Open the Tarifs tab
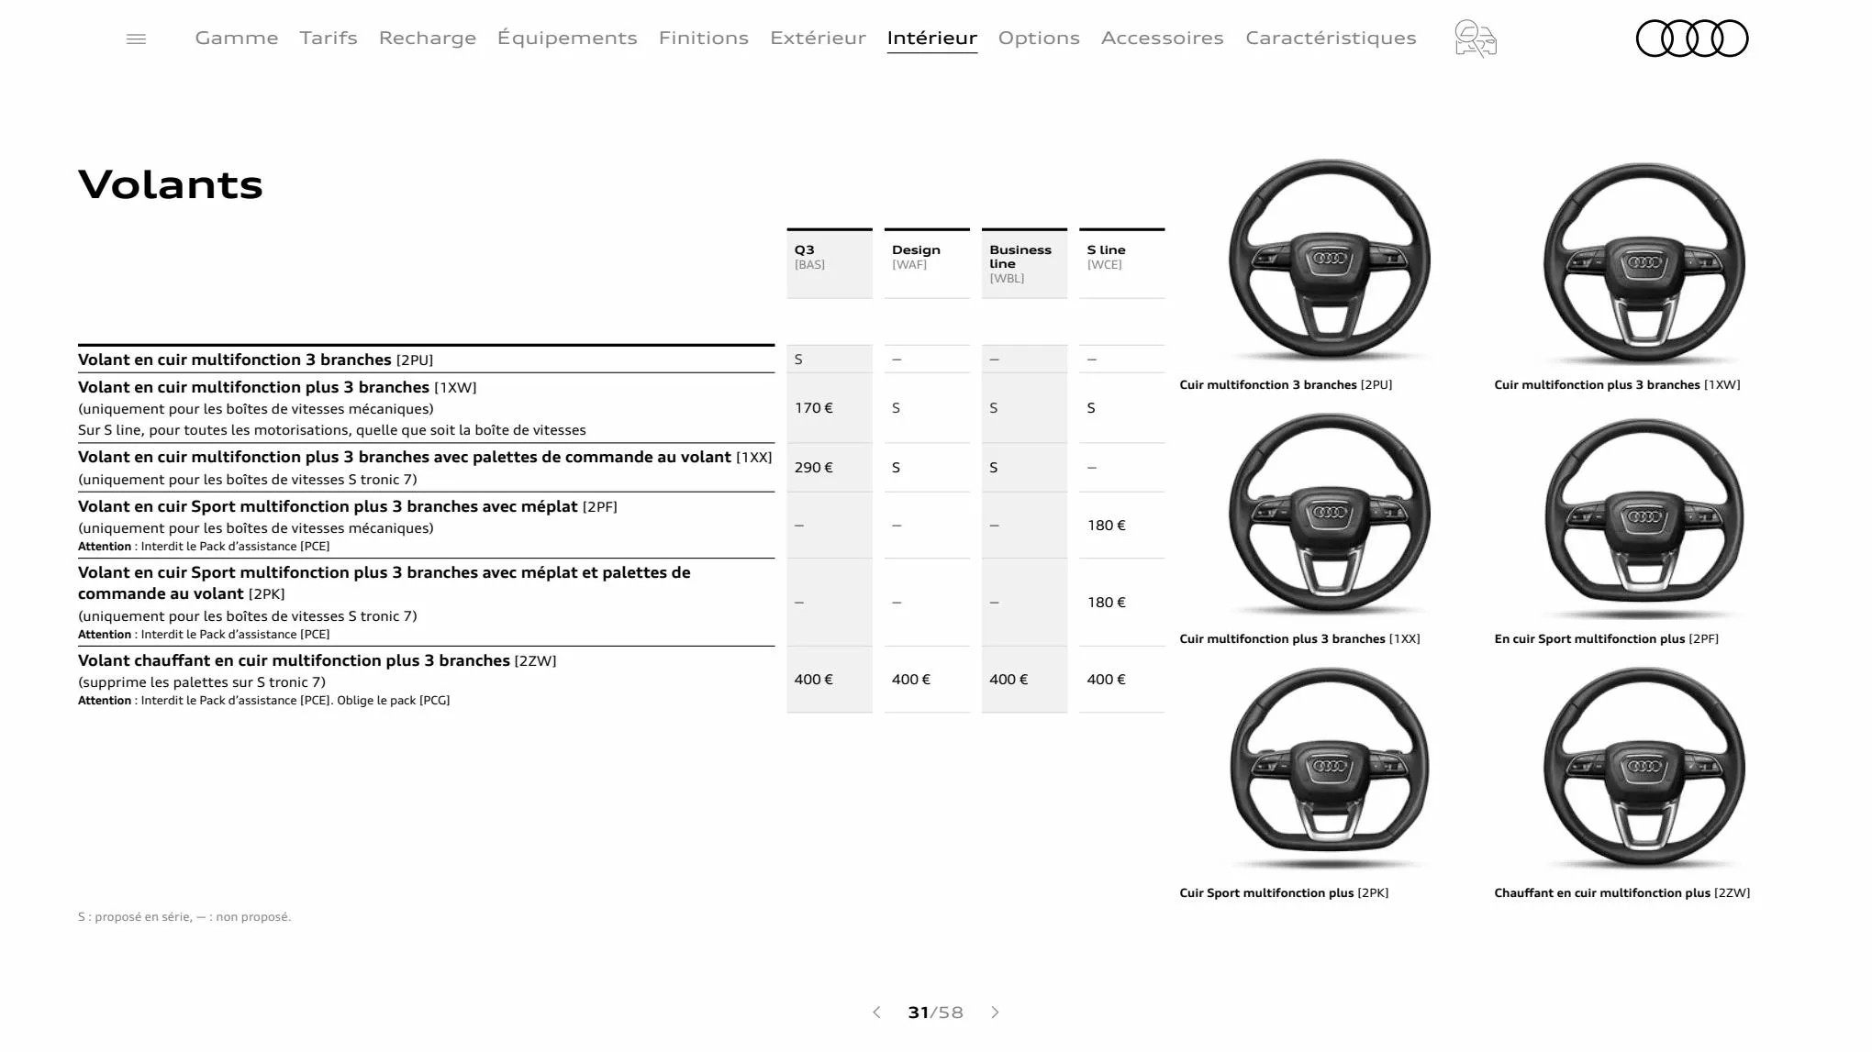The width and height of the screenshot is (1872, 1052). tap(329, 38)
